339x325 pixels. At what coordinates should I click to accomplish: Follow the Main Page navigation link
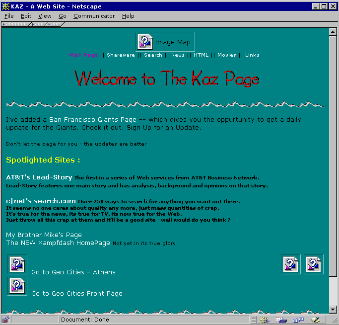coord(83,55)
